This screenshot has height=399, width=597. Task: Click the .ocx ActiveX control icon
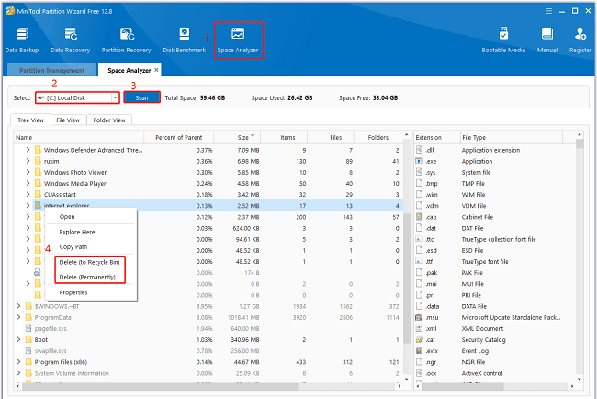(x=419, y=372)
